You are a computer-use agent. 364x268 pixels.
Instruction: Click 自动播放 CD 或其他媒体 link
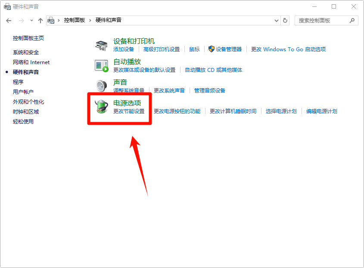(x=213, y=70)
